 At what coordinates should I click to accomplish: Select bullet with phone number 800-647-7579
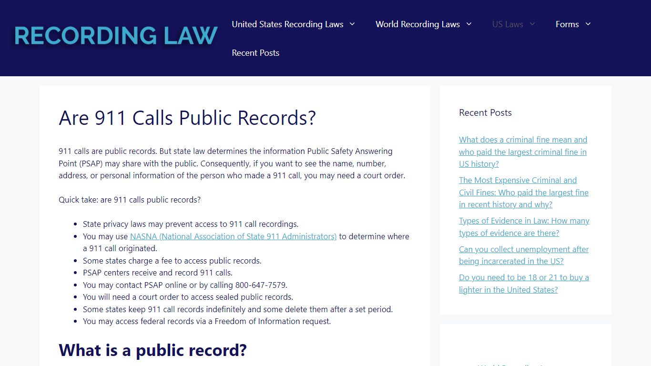click(x=185, y=285)
